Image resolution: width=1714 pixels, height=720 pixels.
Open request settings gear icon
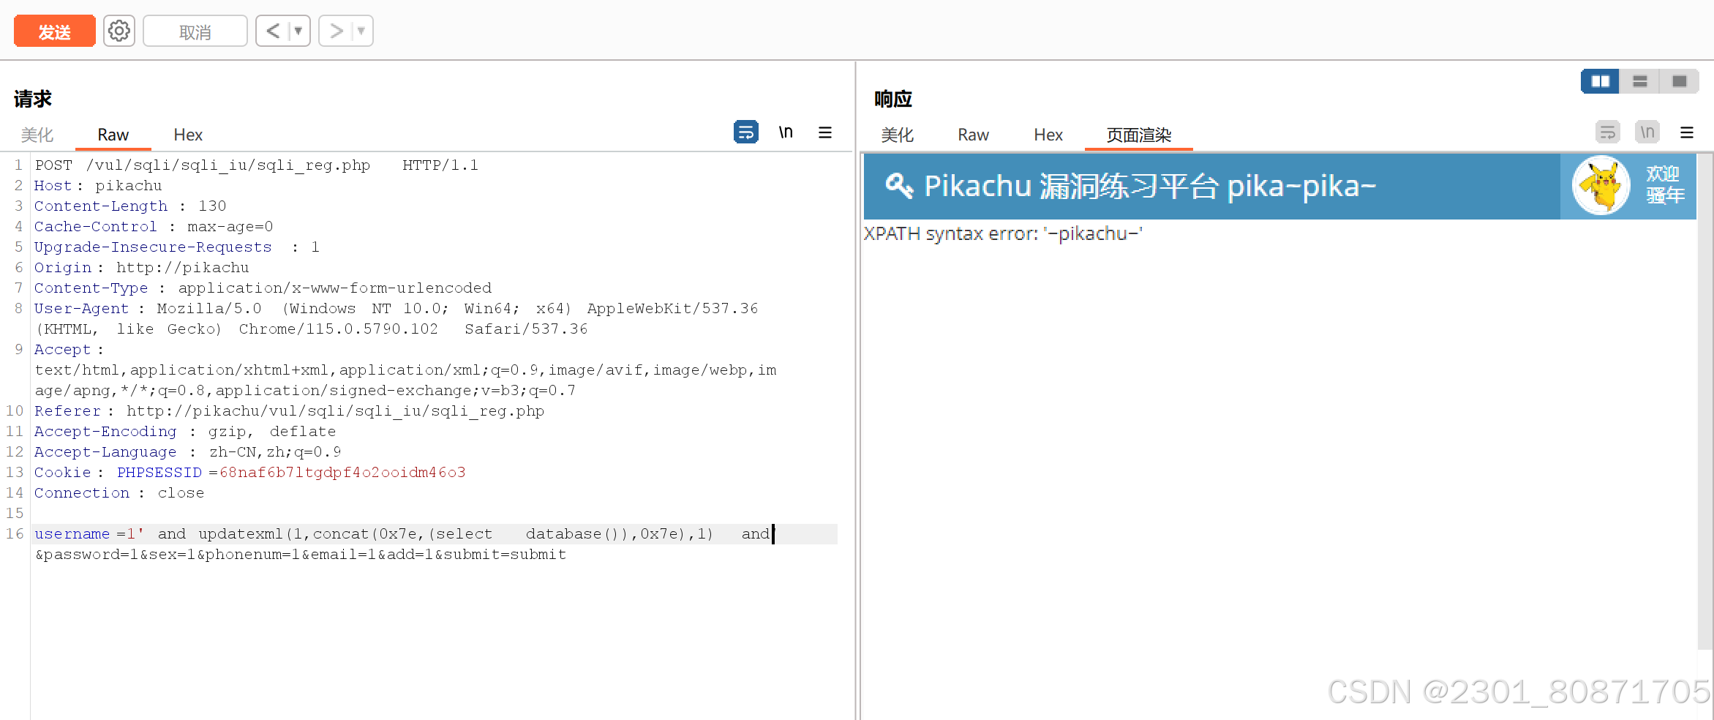click(x=119, y=31)
